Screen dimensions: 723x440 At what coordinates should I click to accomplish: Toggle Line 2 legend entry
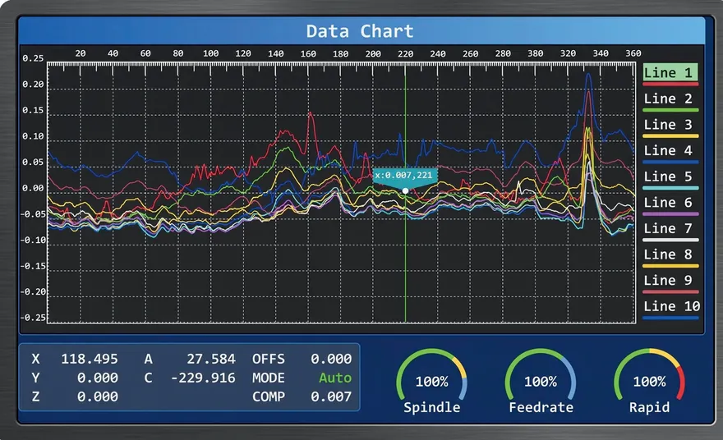click(x=670, y=101)
